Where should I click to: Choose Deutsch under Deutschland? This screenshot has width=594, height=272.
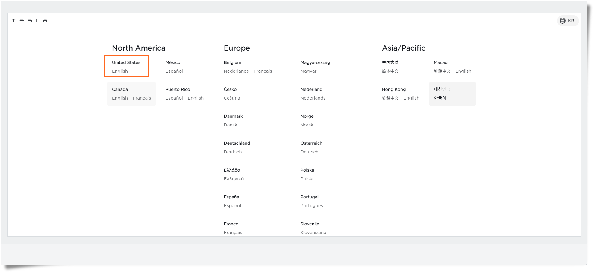pyautogui.click(x=233, y=152)
